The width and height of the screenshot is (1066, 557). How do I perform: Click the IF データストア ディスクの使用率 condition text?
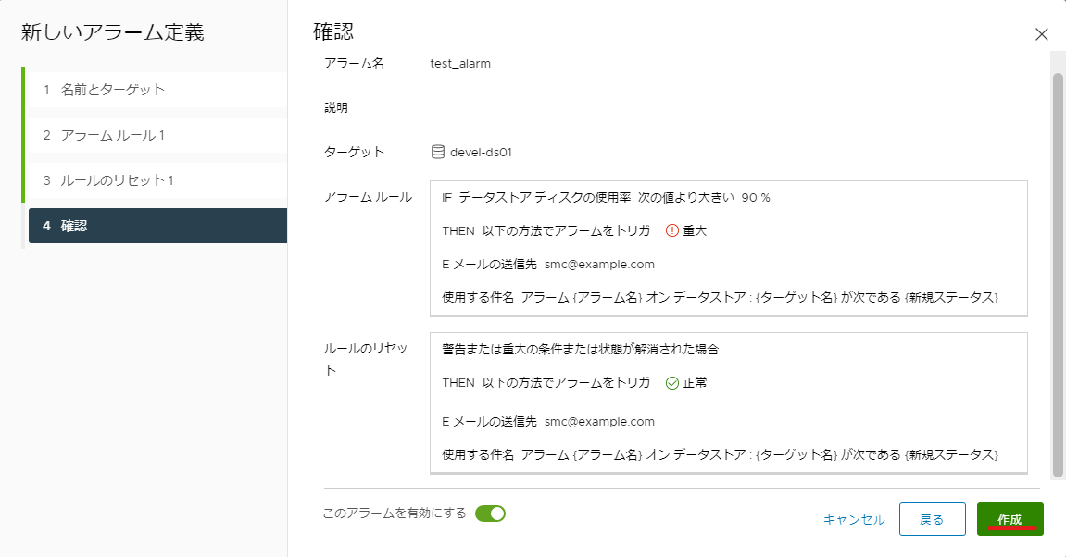[x=536, y=198]
